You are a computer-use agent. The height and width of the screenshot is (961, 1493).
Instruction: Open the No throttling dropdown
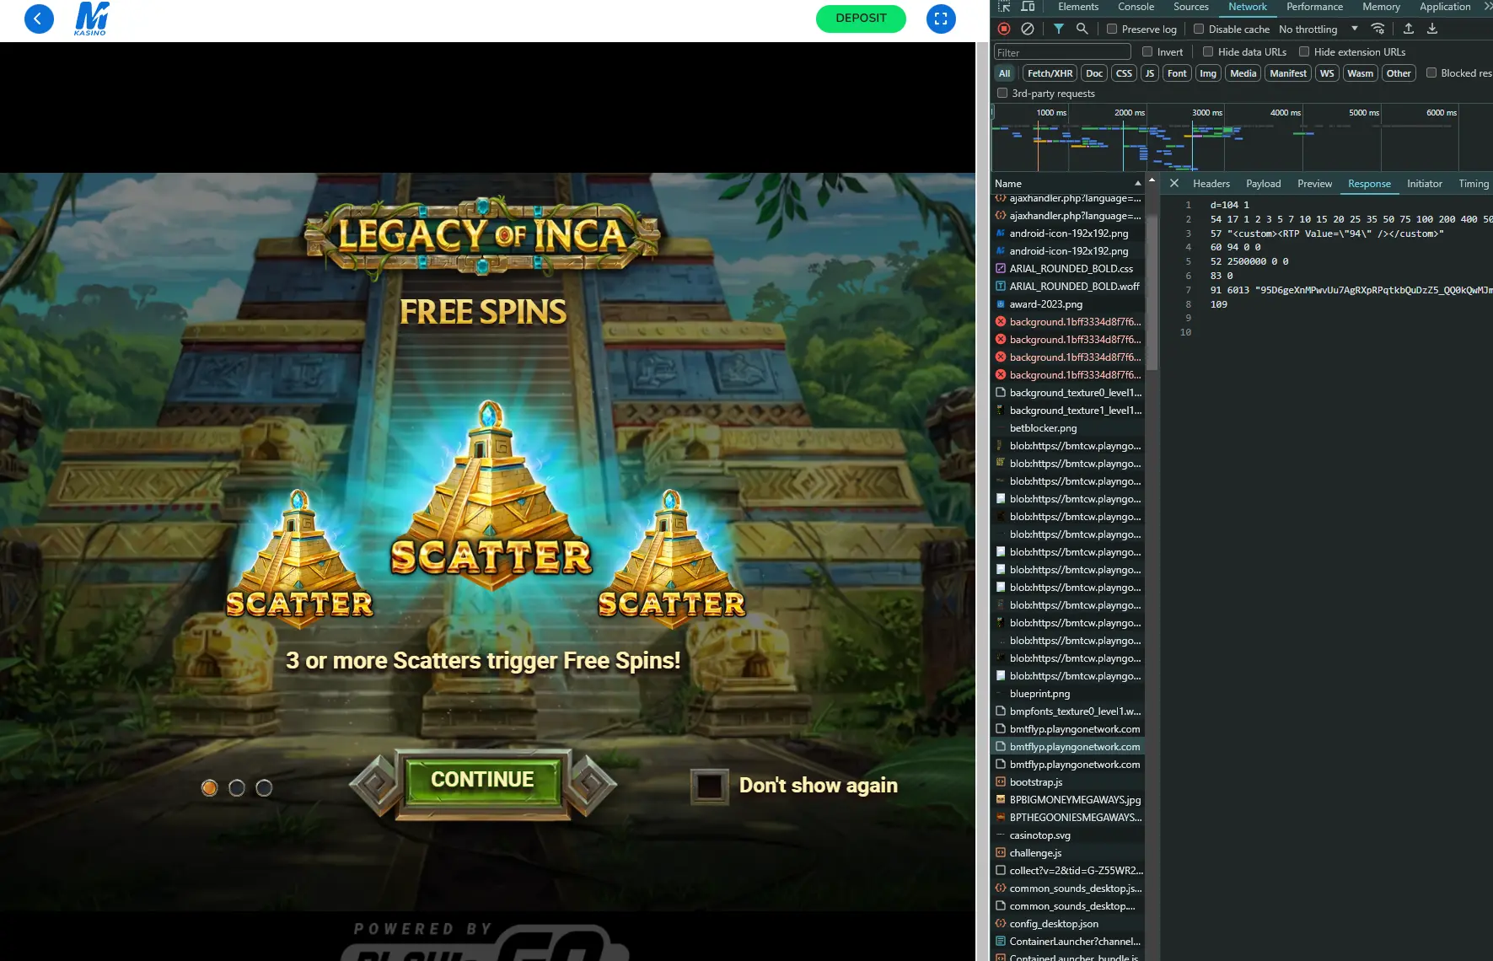pyautogui.click(x=1318, y=29)
